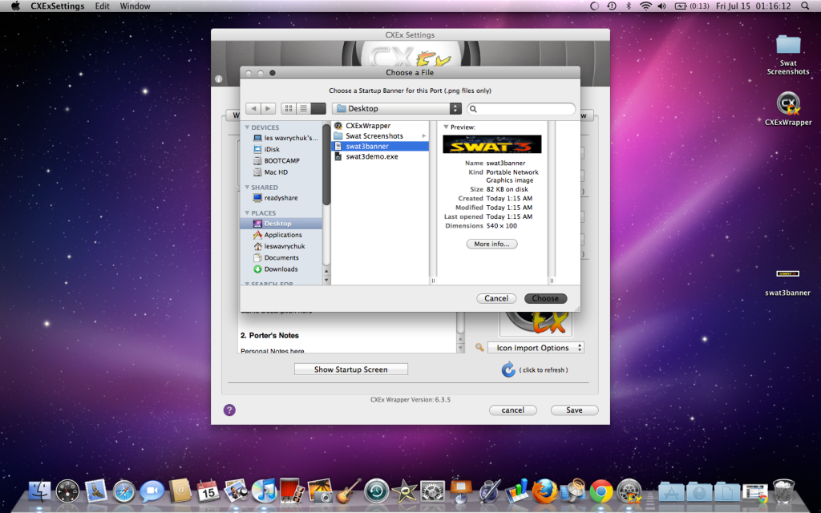The image size is (821, 513).
Task: Switch file dialog to list view
Action: (304, 108)
